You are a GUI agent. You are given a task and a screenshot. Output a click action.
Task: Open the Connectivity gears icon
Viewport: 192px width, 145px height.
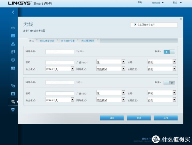(13, 86)
